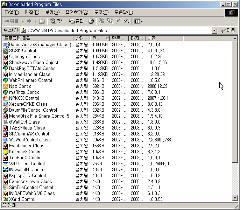
Task: Open the 즐겨찾기(A) menu
Action: [x=77, y=12]
